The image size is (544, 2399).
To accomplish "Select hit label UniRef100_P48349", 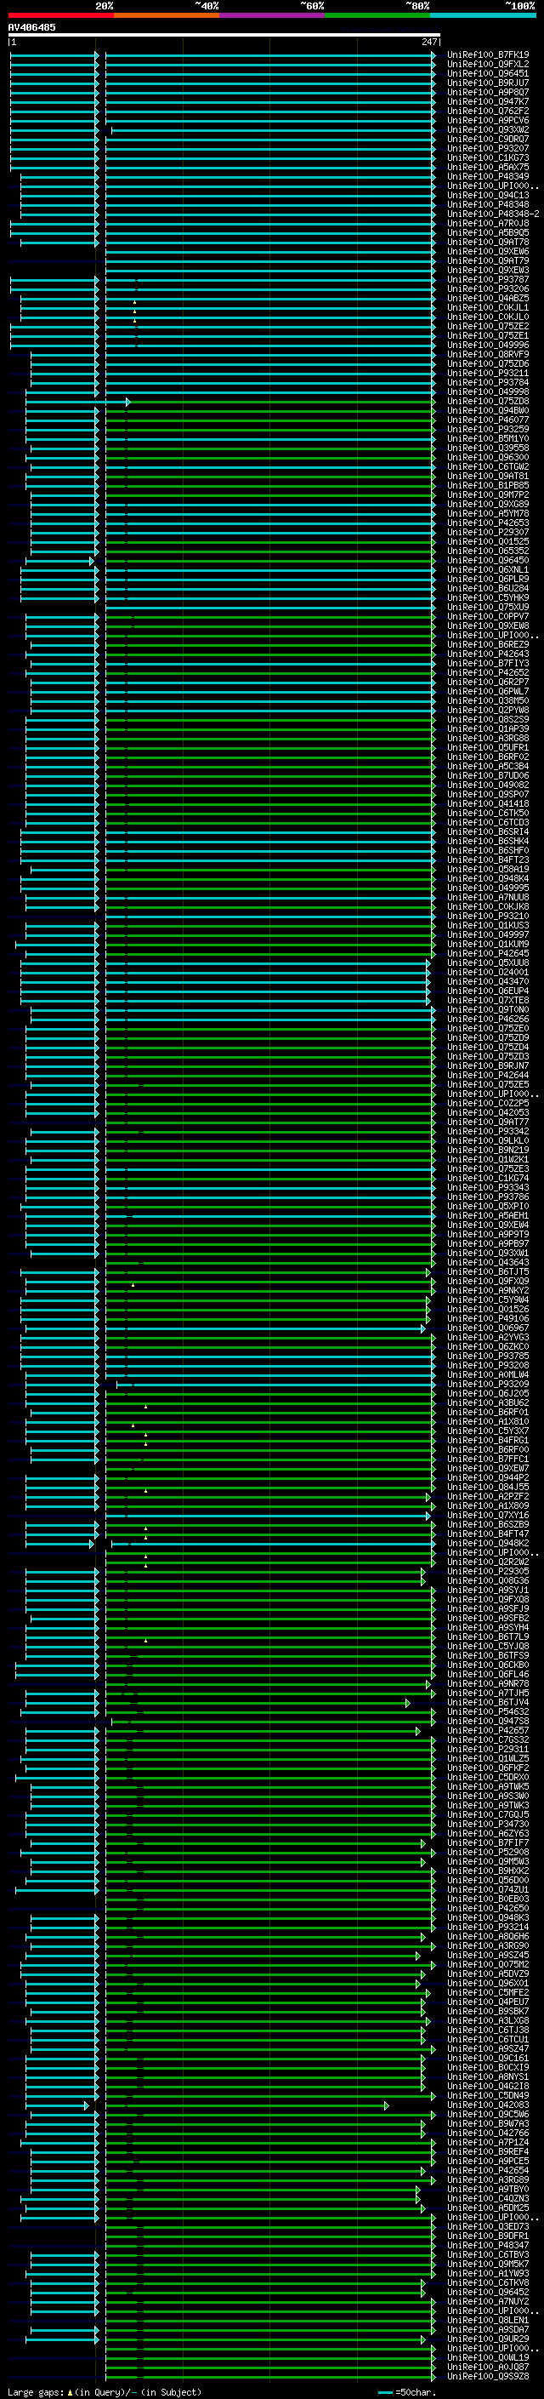I will coord(488,176).
